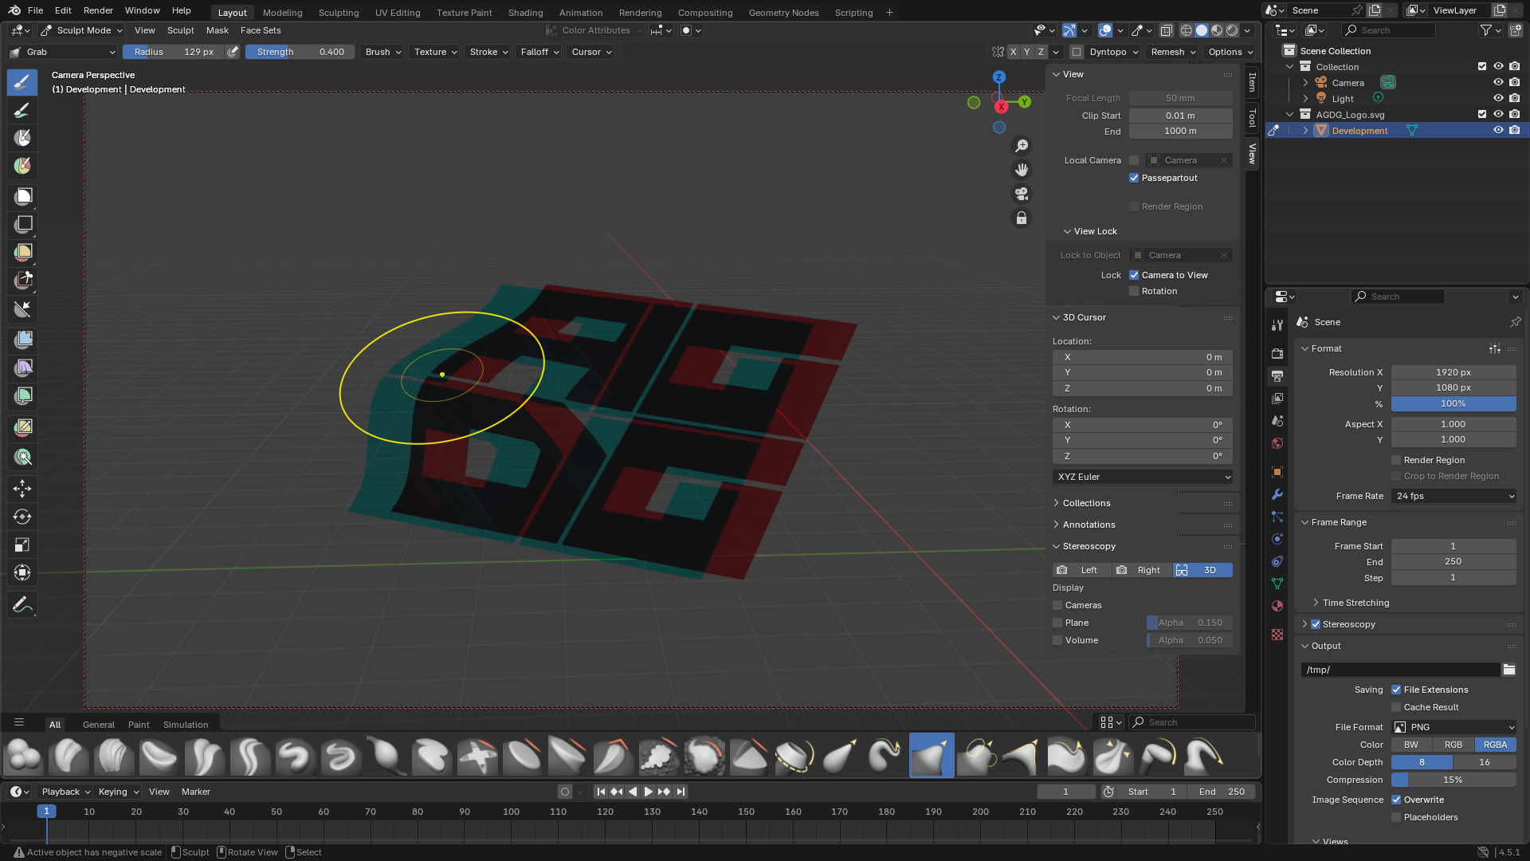Play the animation in reverse
Viewport: 1530px width, 861px height.
click(633, 792)
